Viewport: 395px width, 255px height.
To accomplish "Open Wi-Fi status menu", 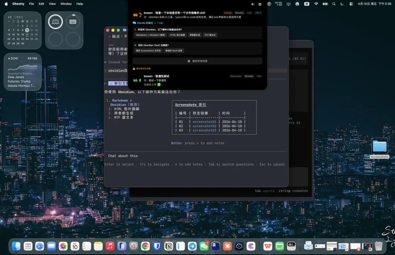I will (316, 4).
